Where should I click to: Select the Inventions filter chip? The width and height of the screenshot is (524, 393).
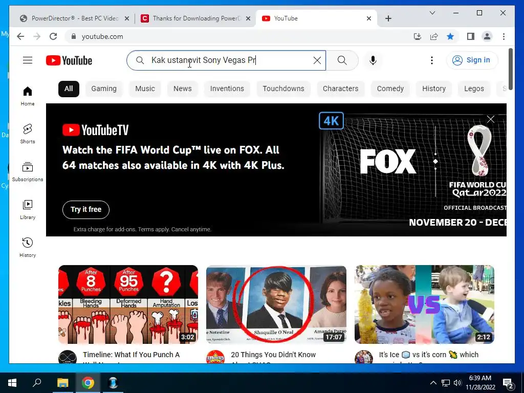(x=227, y=89)
